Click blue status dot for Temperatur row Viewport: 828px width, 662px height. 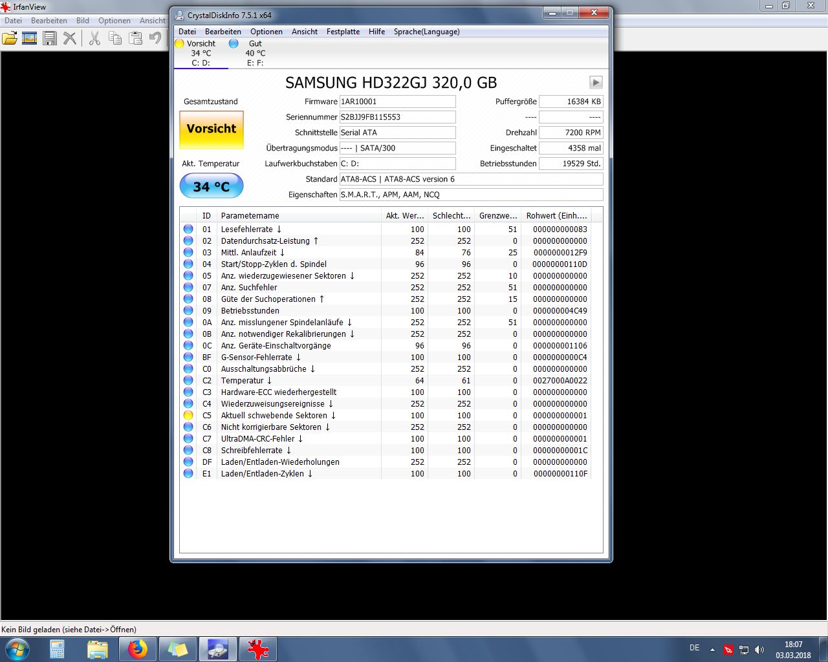(188, 380)
